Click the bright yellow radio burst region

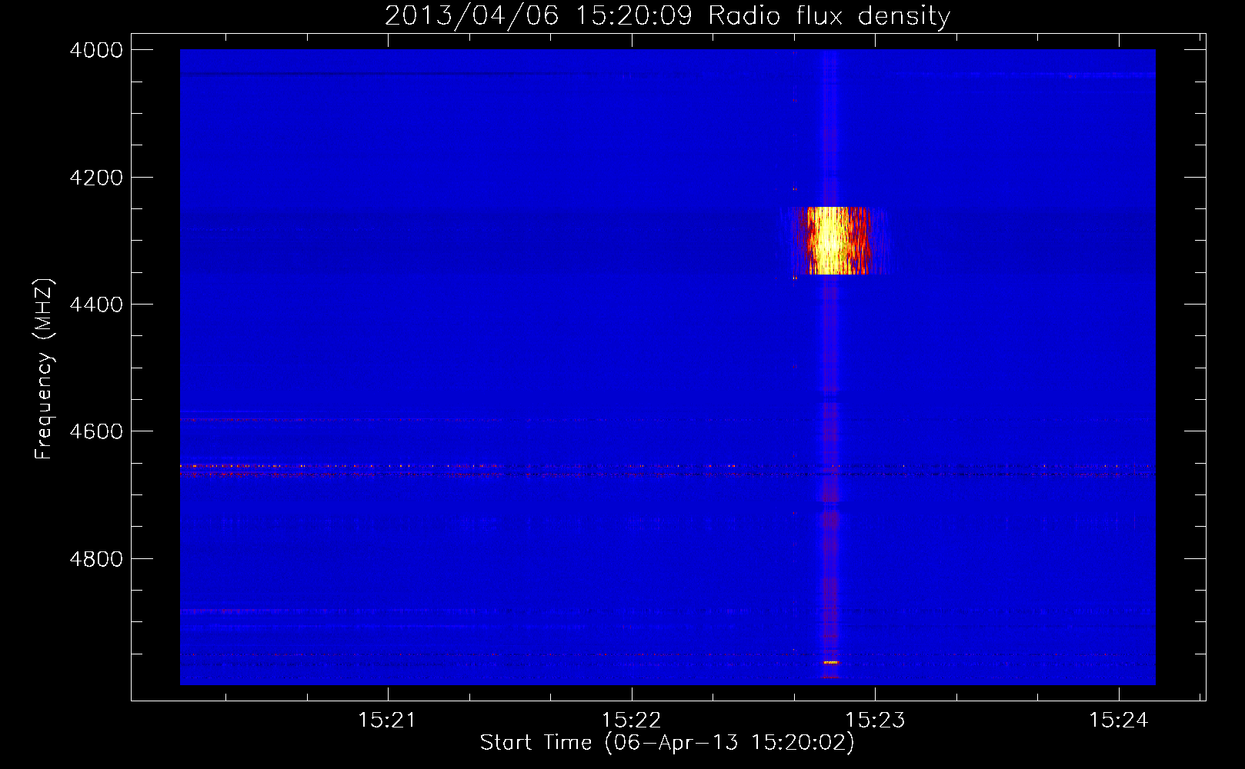coord(835,241)
